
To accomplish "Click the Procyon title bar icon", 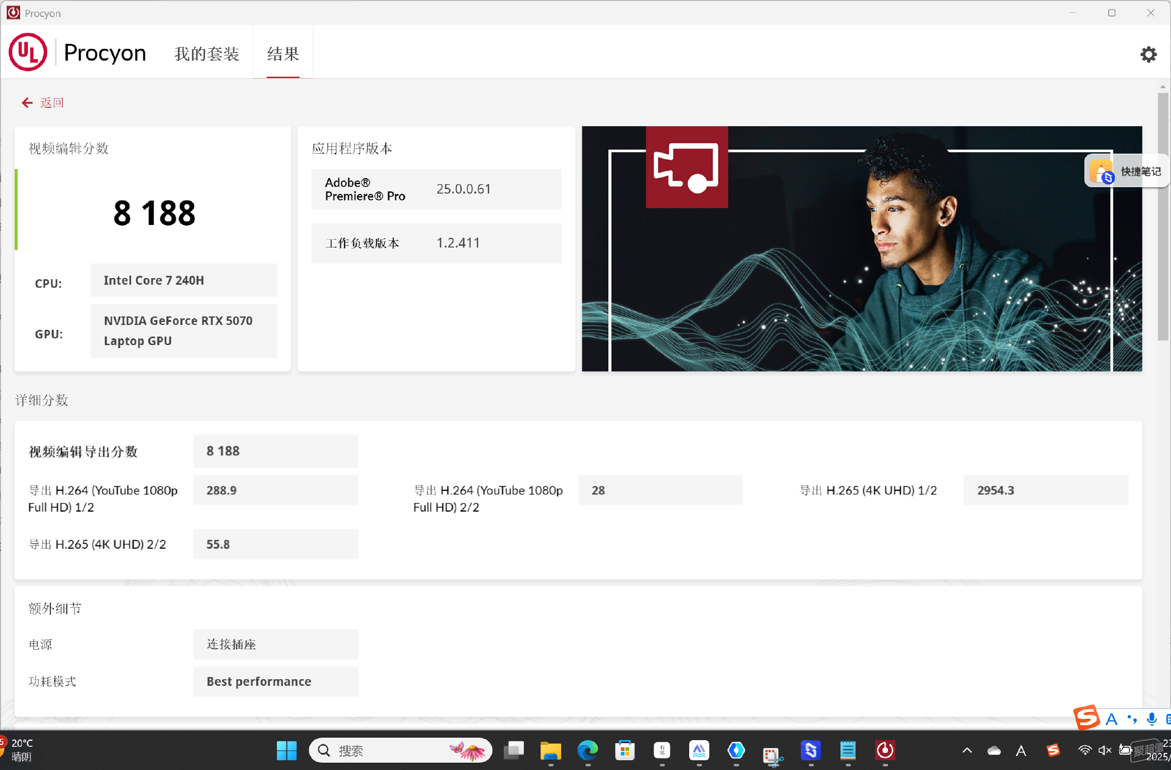I will pos(13,13).
